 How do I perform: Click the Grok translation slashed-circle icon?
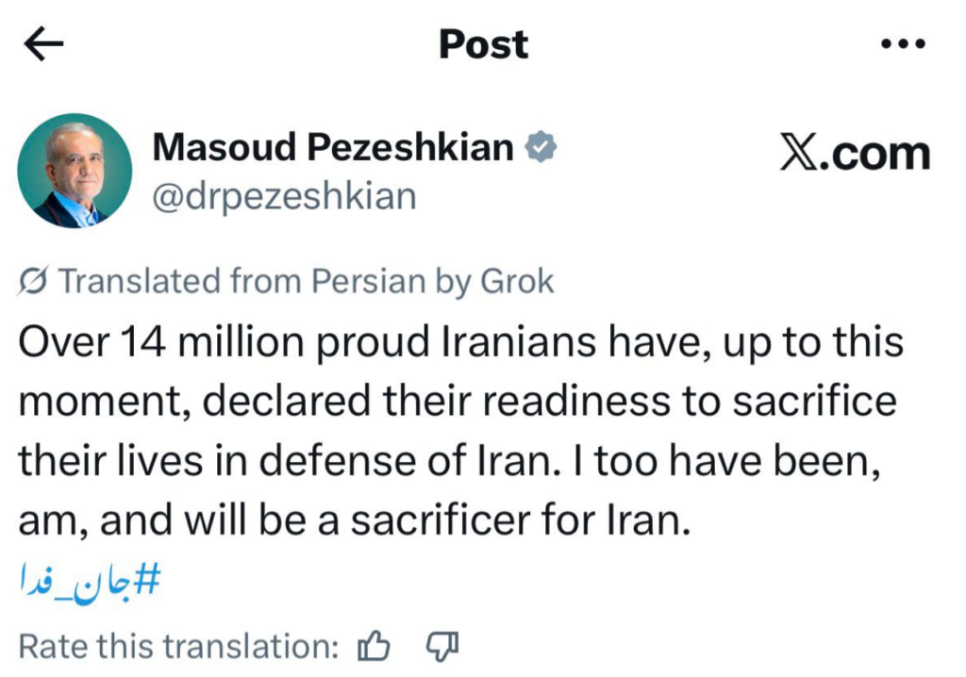pyautogui.click(x=34, y=281)
